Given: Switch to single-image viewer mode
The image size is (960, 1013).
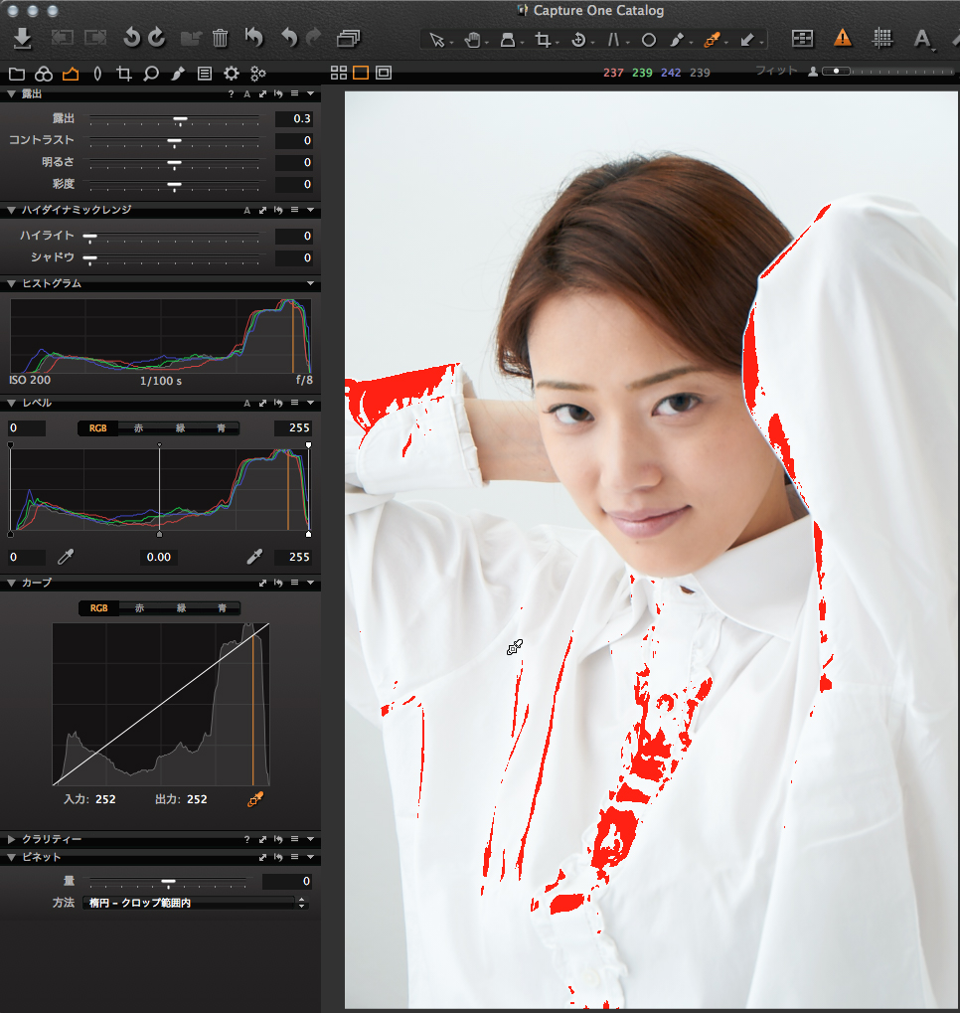Looking at the screenshot, I should tap(361, 73).
